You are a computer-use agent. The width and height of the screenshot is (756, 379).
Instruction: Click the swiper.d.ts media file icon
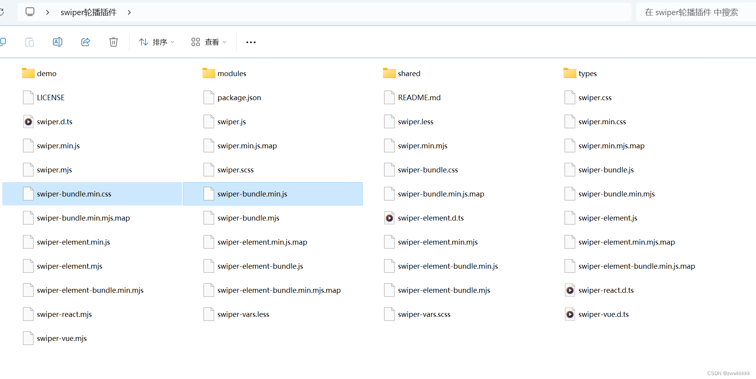(x=28, y=122)
